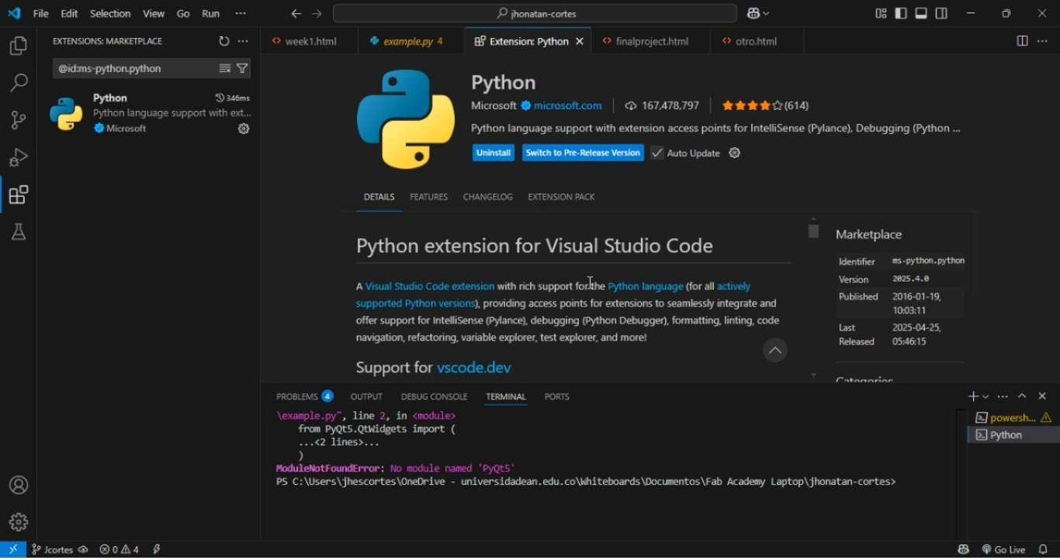Open the Accounts menu icon
The image size is (1060, 560).
(19, 486)
